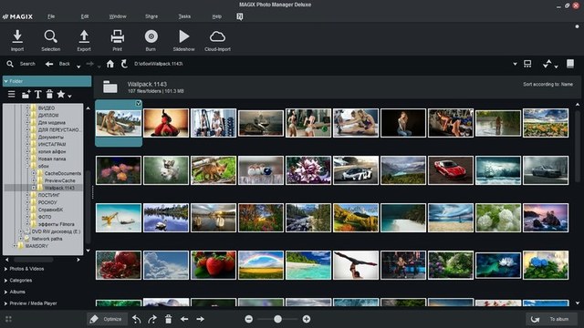The image size is (584, 328).
Task: Click the To album button
Action: pos(551,319)
